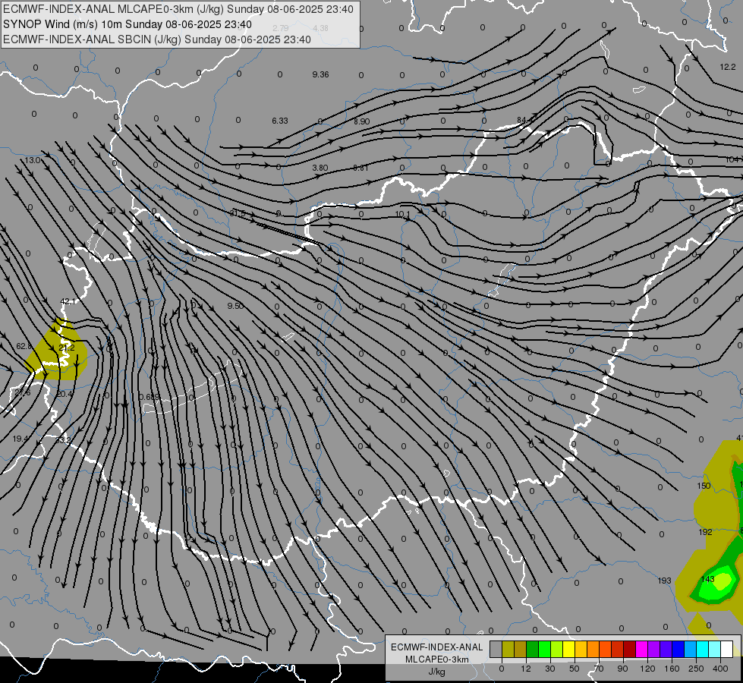The width and height of the screenshot is (743, 683).
Task: Click the 42.1 value on the map
Action: coord(68,301)
